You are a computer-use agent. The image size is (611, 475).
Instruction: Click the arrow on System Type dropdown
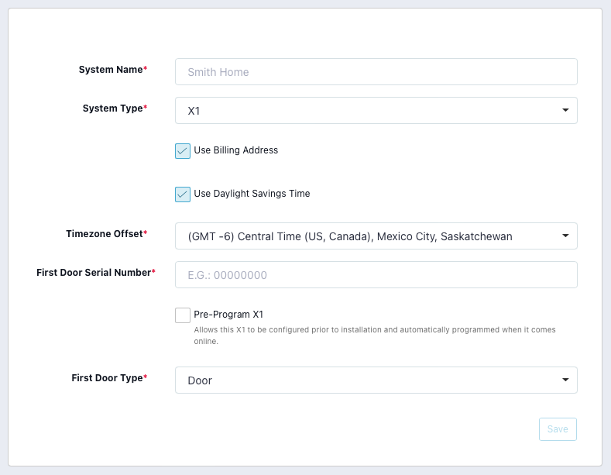(x=565, y=111)
